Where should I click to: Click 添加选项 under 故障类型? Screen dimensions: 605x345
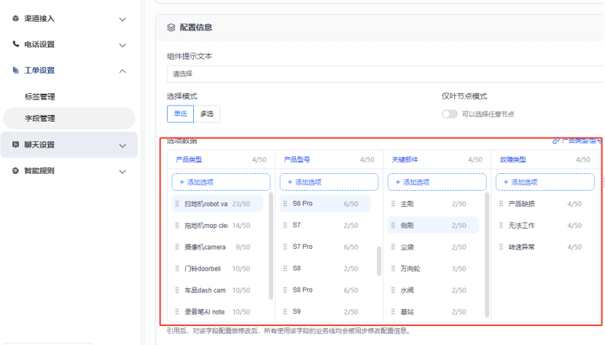click(x=545, y=182)
